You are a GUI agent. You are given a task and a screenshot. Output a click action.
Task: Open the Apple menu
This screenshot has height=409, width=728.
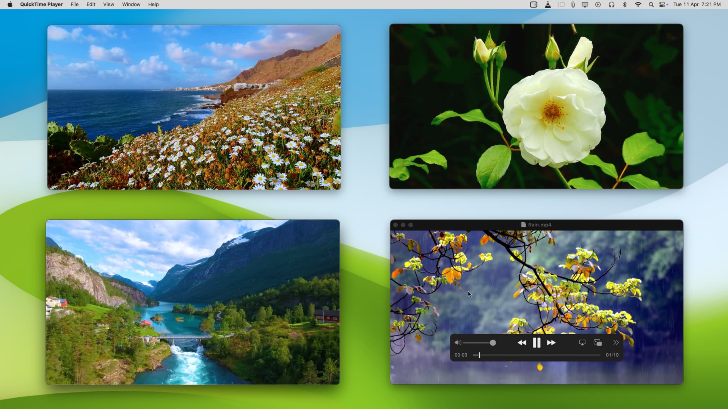pos(10,5)
